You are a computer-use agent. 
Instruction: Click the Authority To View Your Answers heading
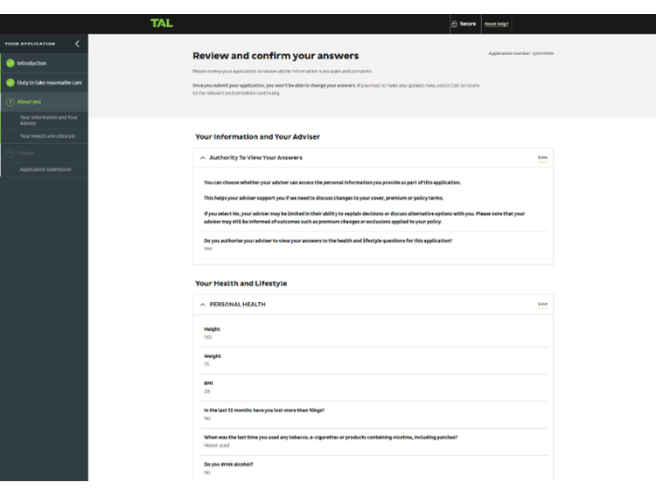click(x=255, y=157)
